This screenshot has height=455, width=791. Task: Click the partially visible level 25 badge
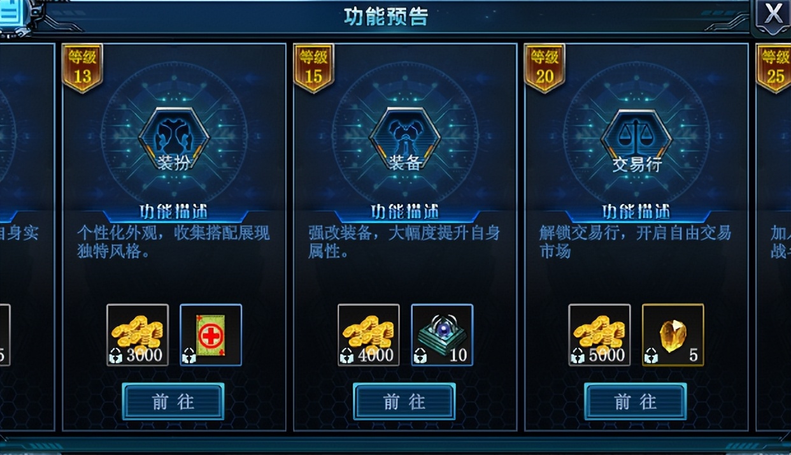[774, 68]
